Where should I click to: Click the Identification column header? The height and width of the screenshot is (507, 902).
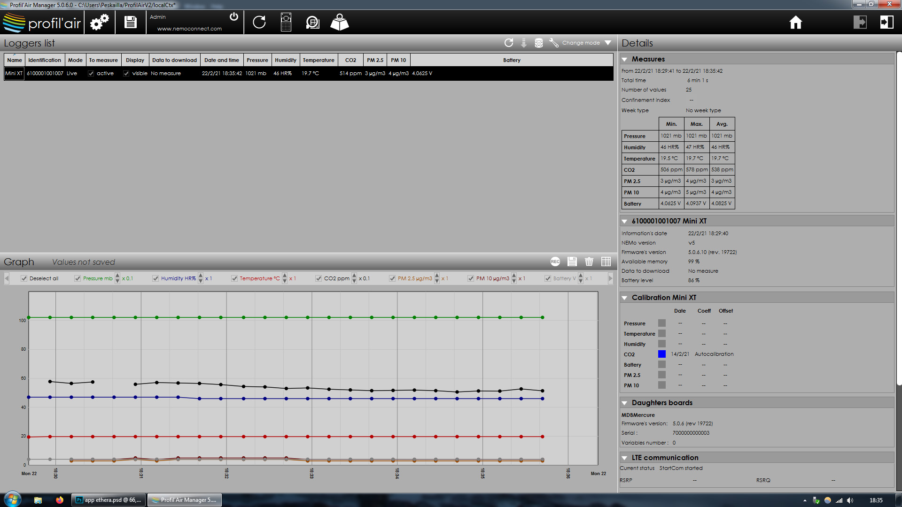click(44, 60)
